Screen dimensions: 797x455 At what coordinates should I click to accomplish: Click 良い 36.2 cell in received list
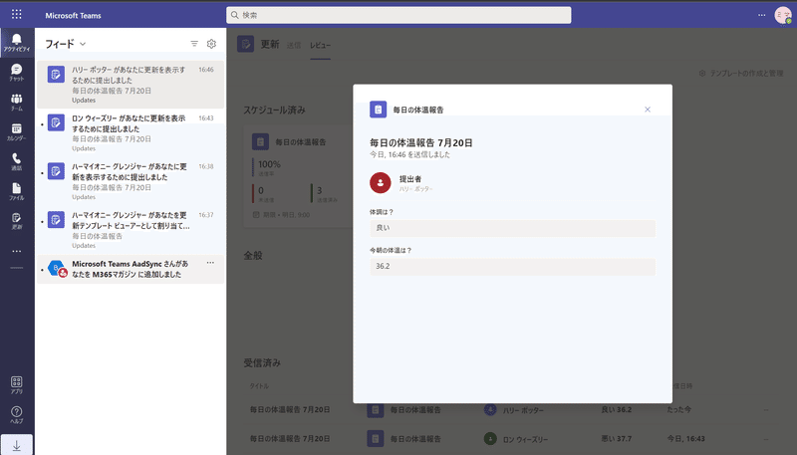click(x=617, y=410)
